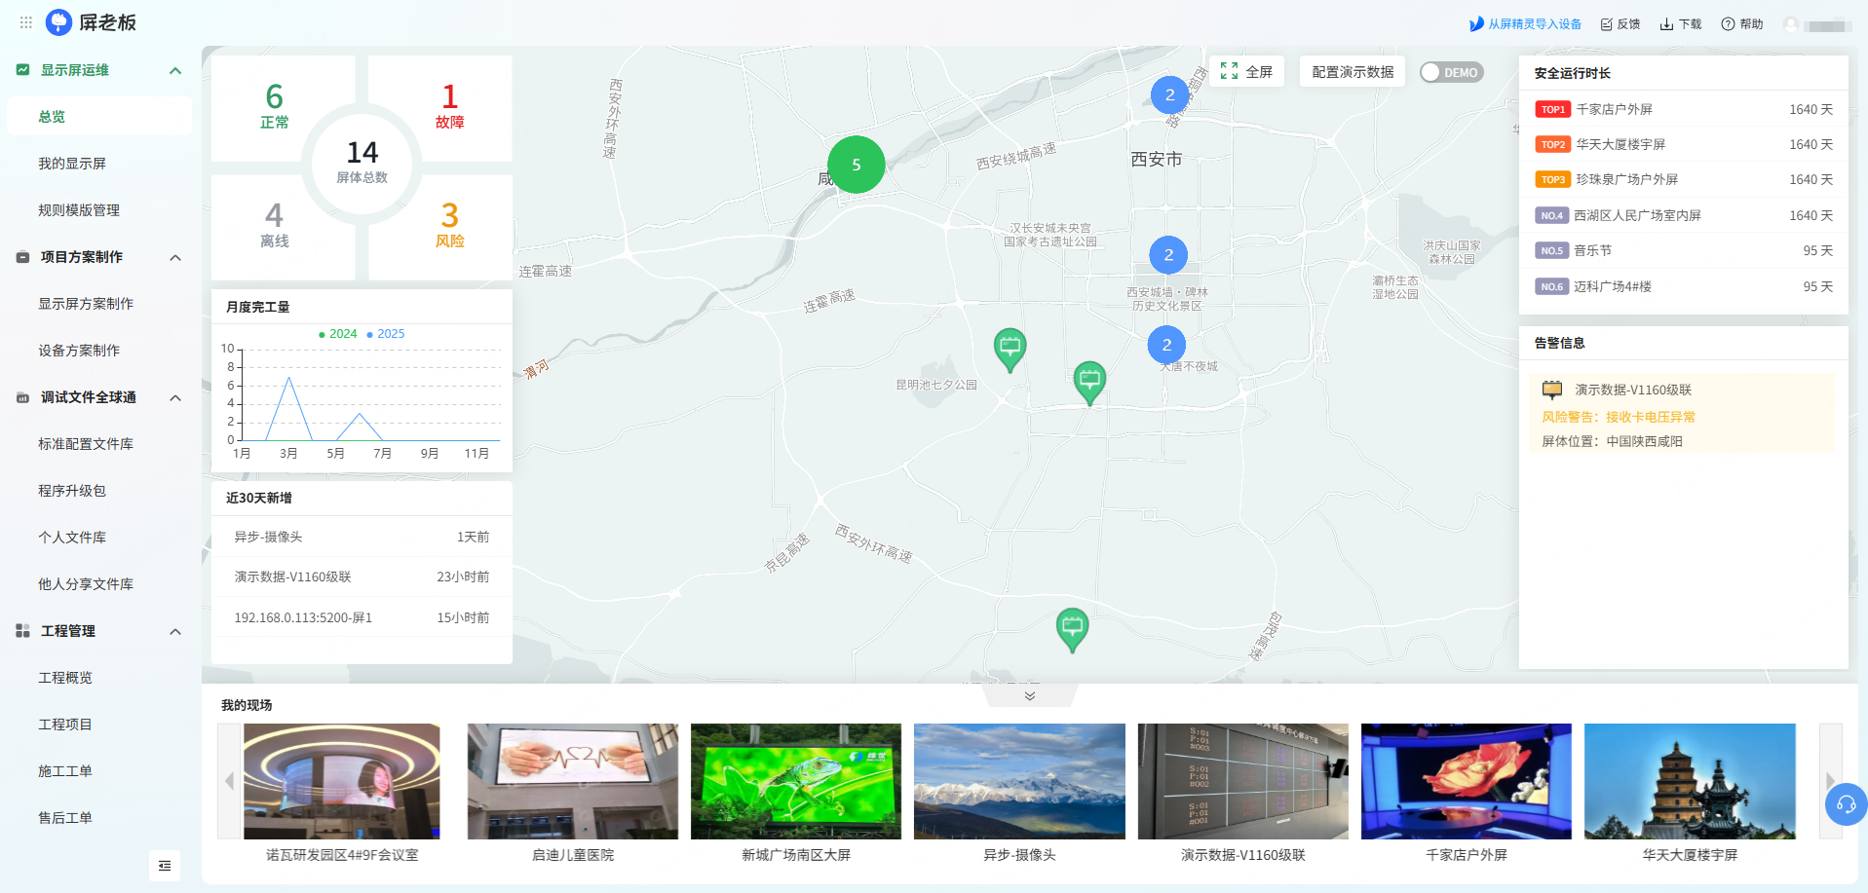Click NO.6 迈科广场4#楼 row

pos(1684,286)
